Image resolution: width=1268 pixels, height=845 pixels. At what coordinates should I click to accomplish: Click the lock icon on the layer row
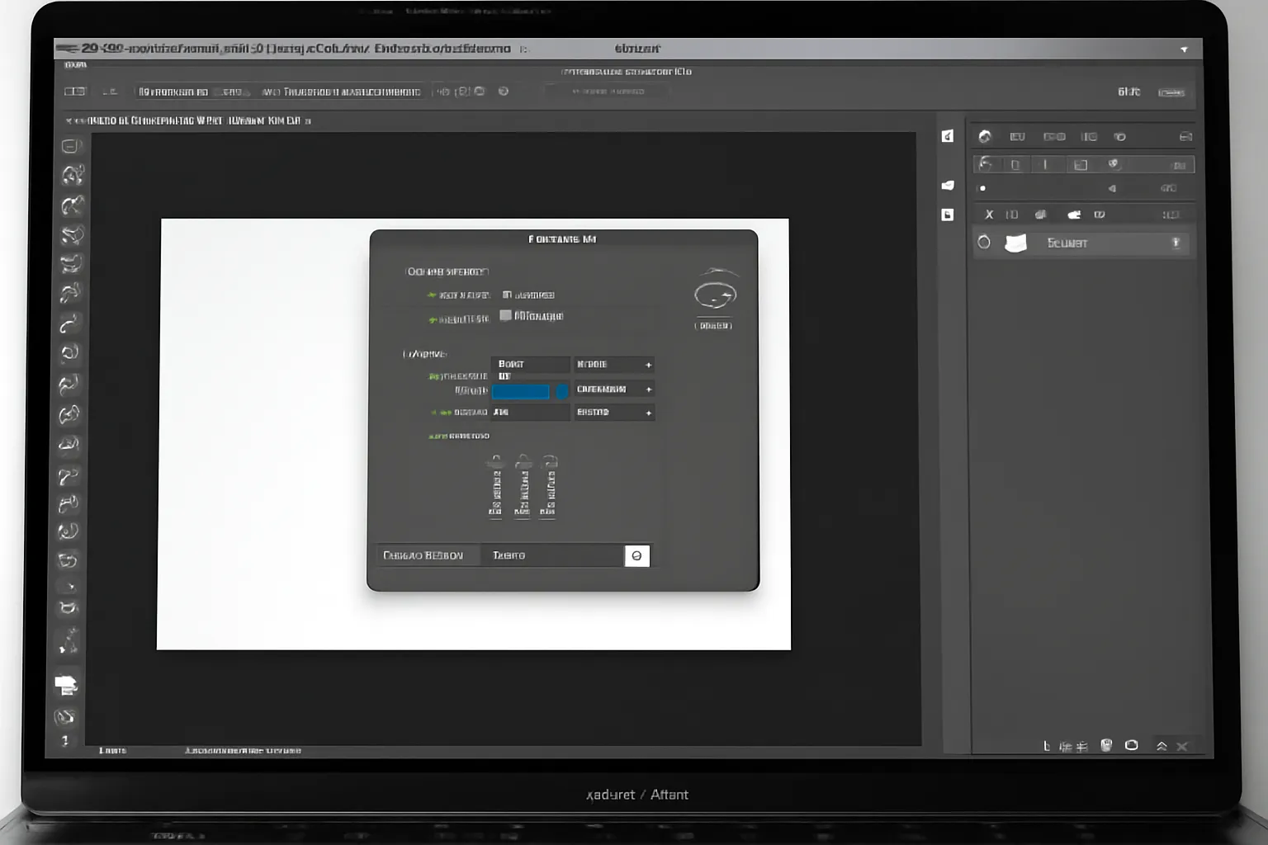coord(1176,243)
